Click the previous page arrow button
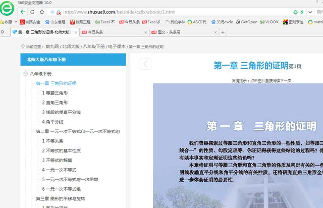This screenshot has width=323, height=208. pos(145,64)
